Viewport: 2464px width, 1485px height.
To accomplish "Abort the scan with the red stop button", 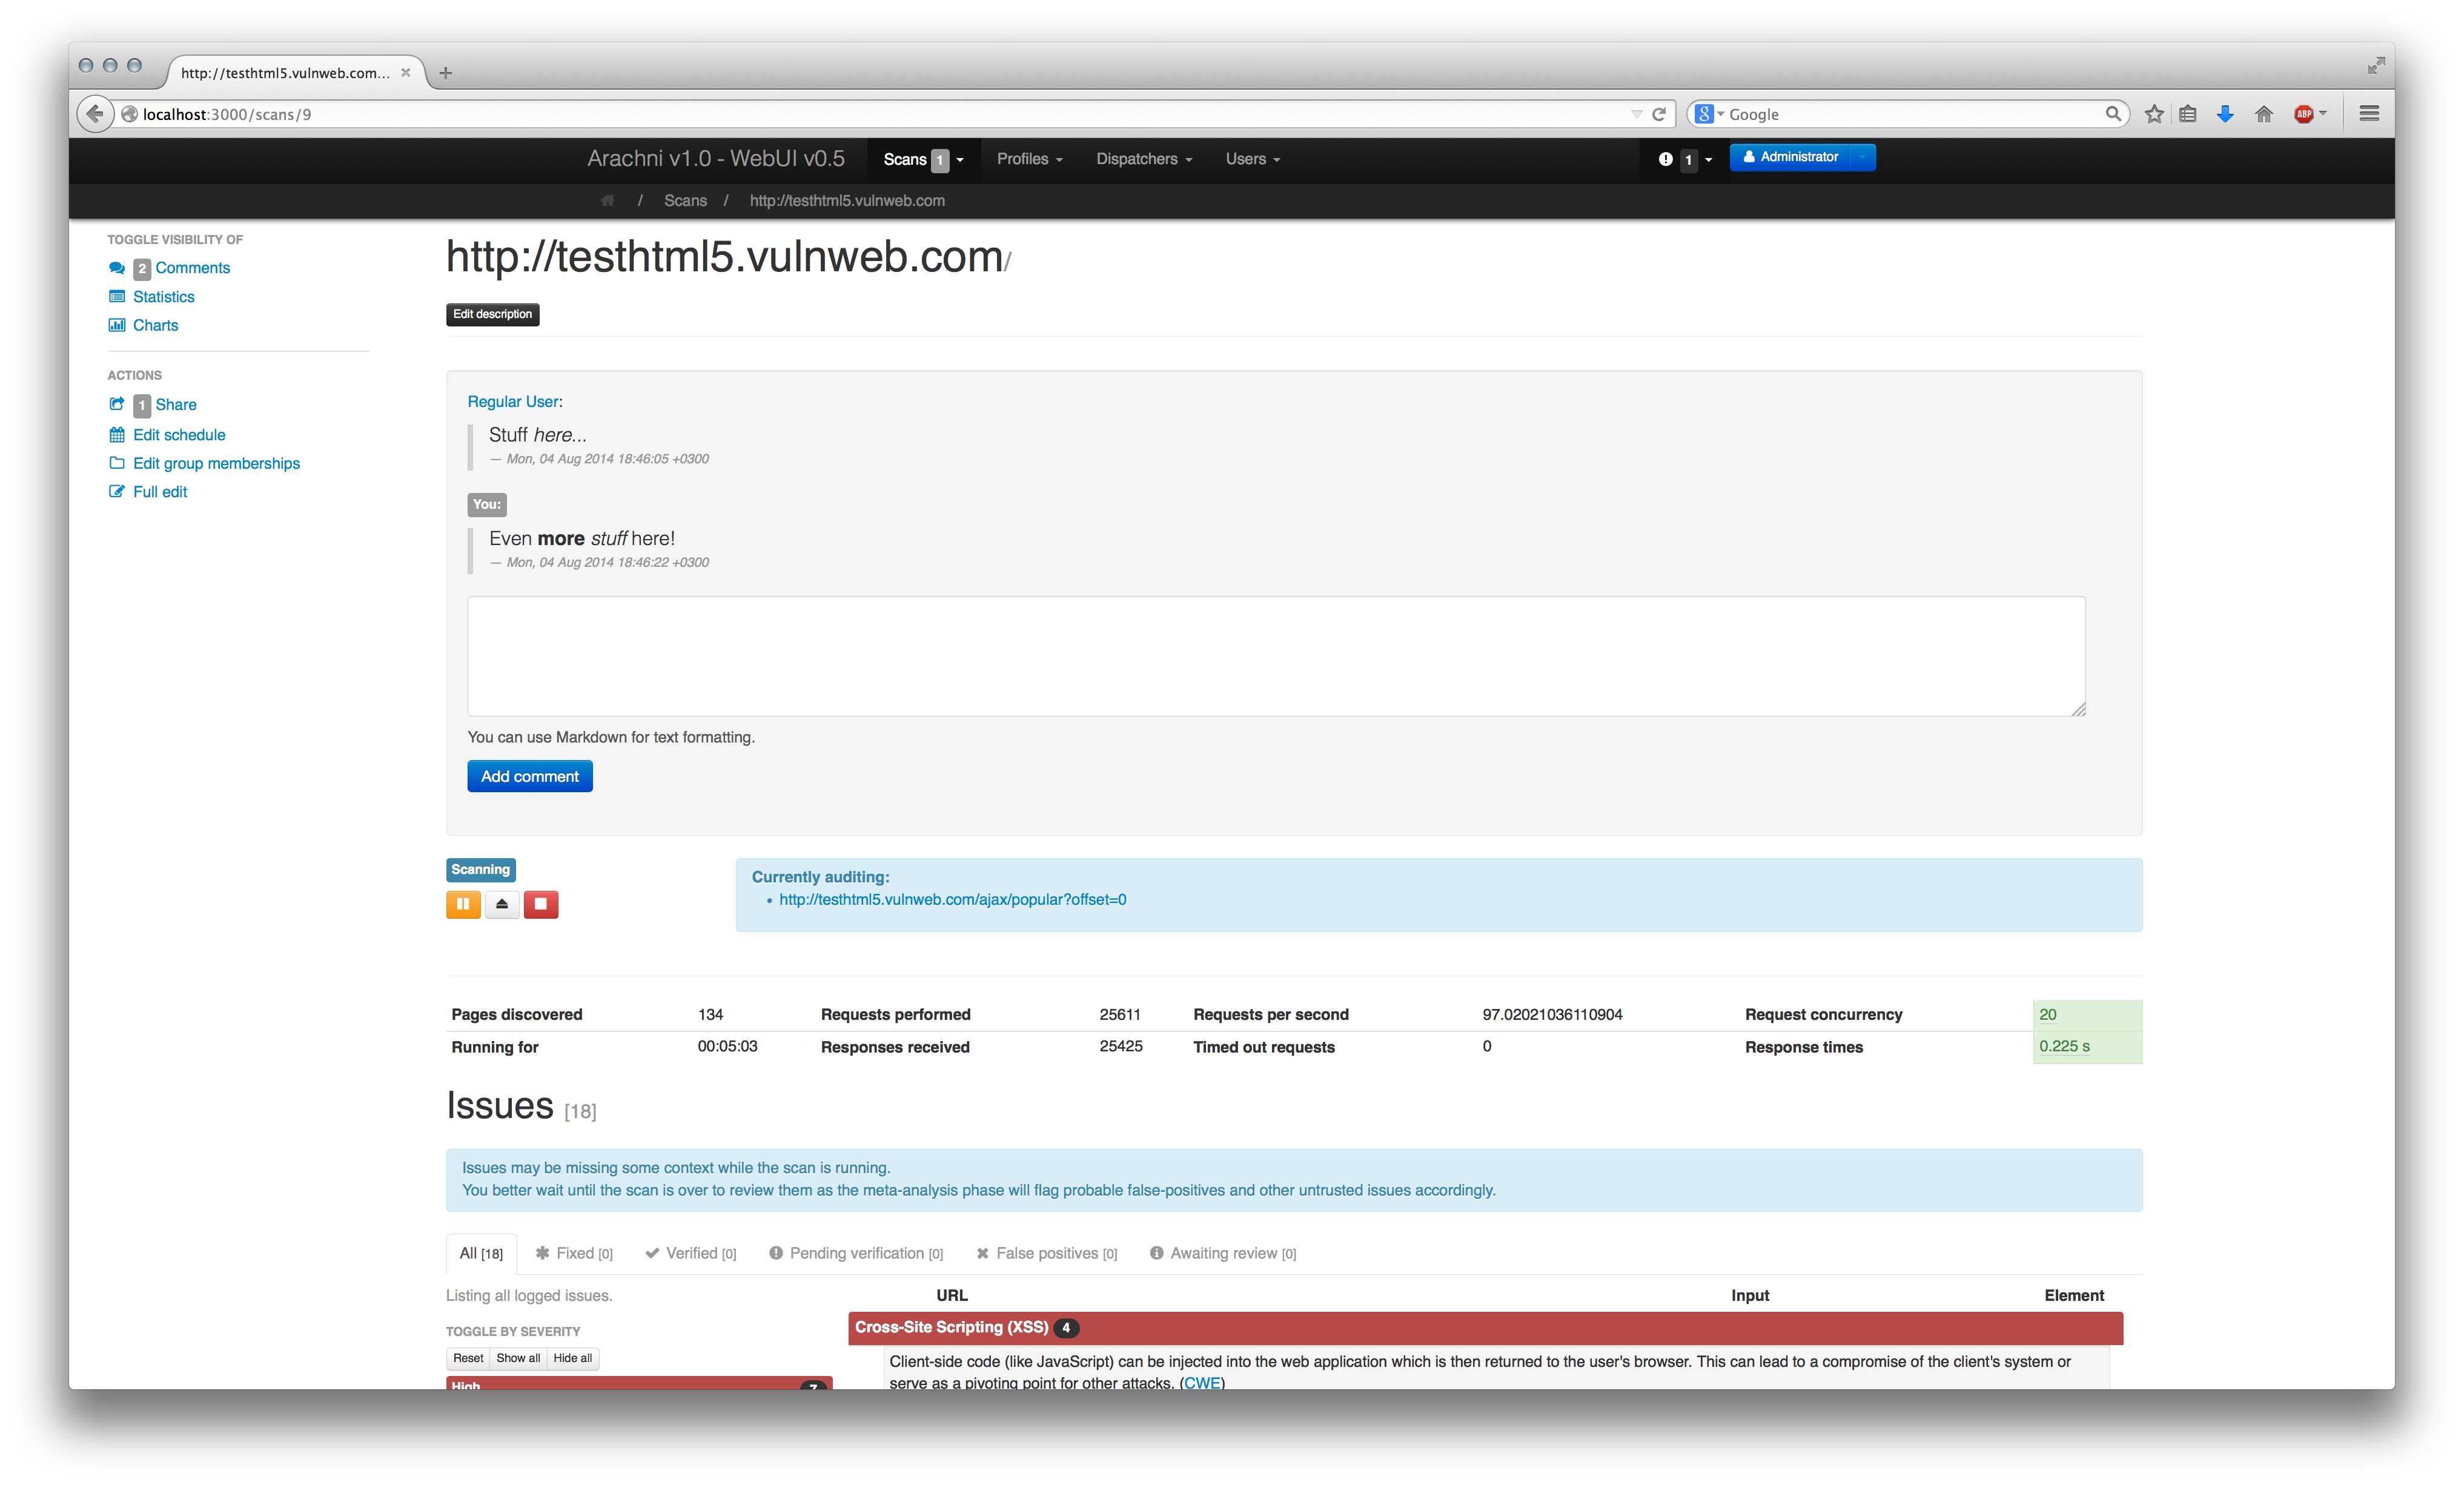I will pyautogui.click(x=541, y=904).
